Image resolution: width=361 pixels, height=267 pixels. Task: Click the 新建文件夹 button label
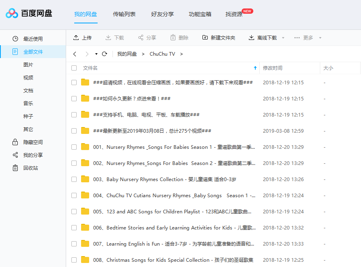pyautogui.click(x=223, y=38)
